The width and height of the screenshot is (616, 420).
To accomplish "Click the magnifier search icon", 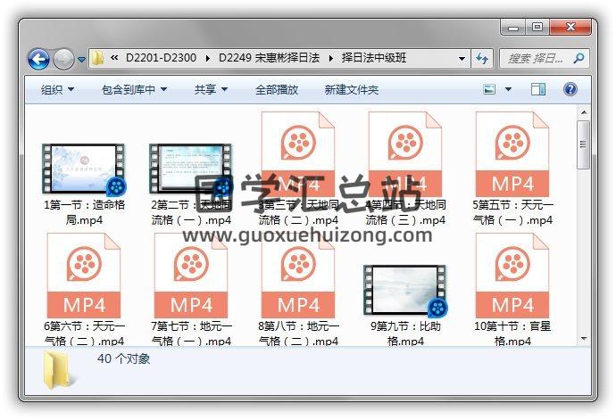I will pos(579,59).
